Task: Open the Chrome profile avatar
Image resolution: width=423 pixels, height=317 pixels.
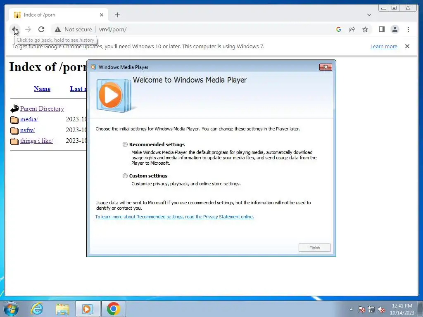Action: [394, 29]
